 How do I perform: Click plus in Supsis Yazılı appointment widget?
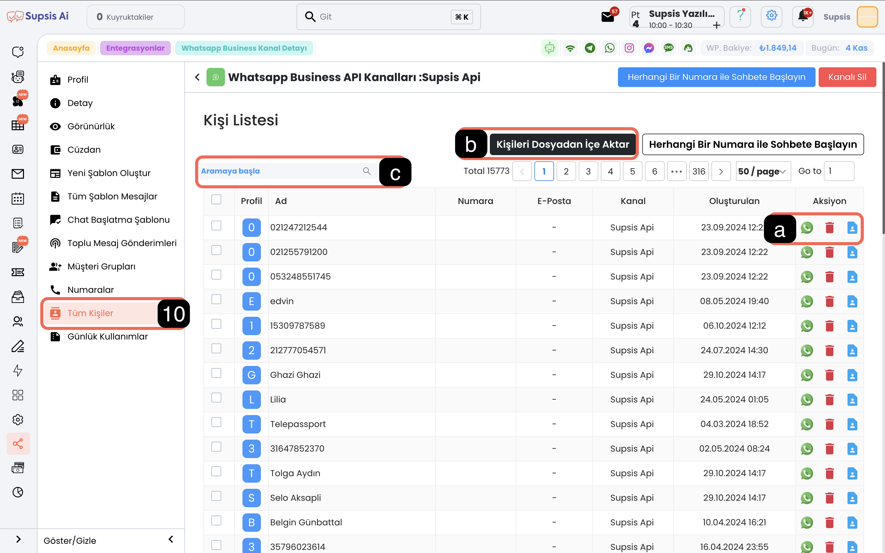pyautogui.click(x=716, y=25)
